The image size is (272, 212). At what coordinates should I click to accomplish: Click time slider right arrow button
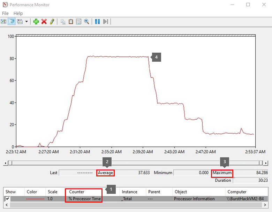(x=266, y=163)
